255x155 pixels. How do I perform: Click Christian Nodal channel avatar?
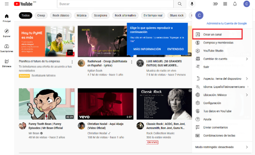(x=81, y=126)
